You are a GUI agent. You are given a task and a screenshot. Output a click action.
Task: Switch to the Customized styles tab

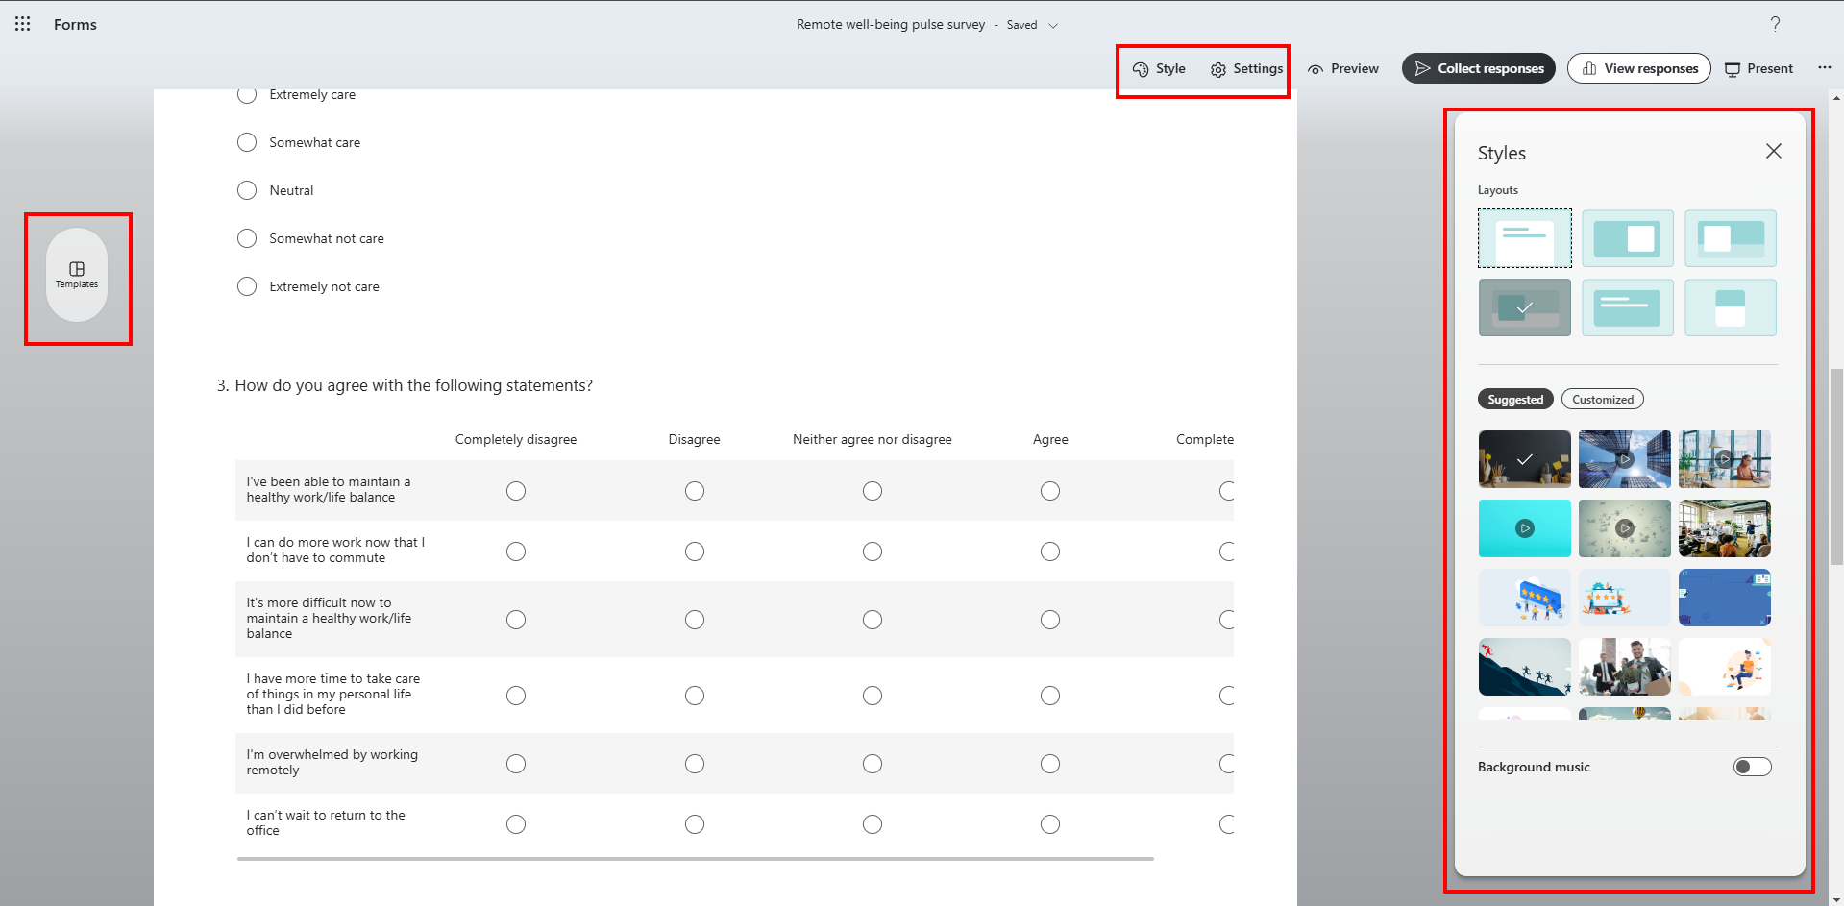click(x=1603, y=400)
